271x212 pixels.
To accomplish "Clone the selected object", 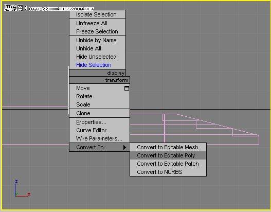I will click(x=99, y=113).
